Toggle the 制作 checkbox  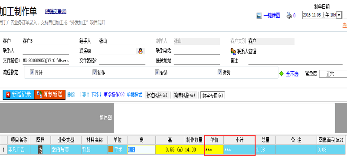point(95,72)
